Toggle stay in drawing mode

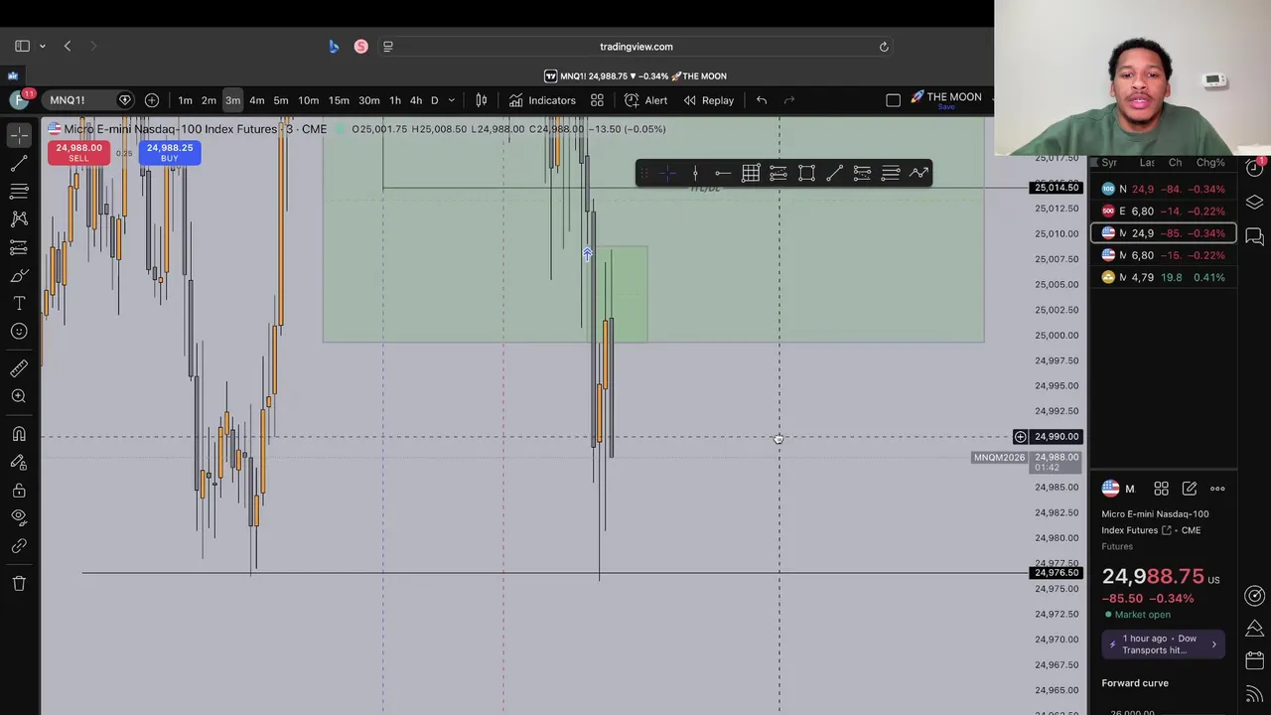[x=19, y=462]
